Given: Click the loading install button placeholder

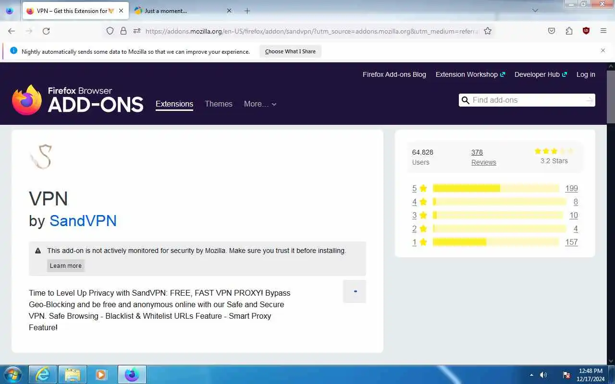Looking at the screenshot, I should (355, 291).
